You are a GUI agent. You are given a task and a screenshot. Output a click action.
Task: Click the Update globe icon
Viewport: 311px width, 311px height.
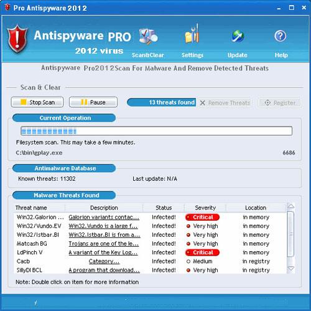238,36
